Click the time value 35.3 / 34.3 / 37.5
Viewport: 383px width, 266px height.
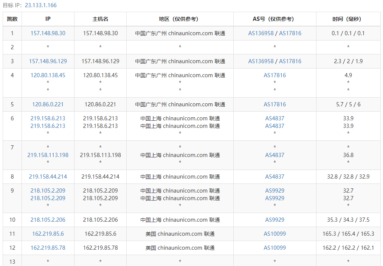point(348,220)
